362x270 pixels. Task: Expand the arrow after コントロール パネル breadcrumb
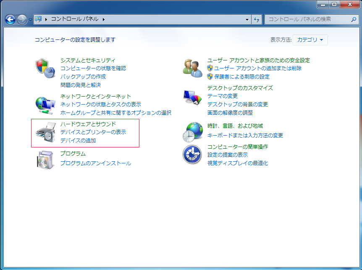click(x=104, y=19)
